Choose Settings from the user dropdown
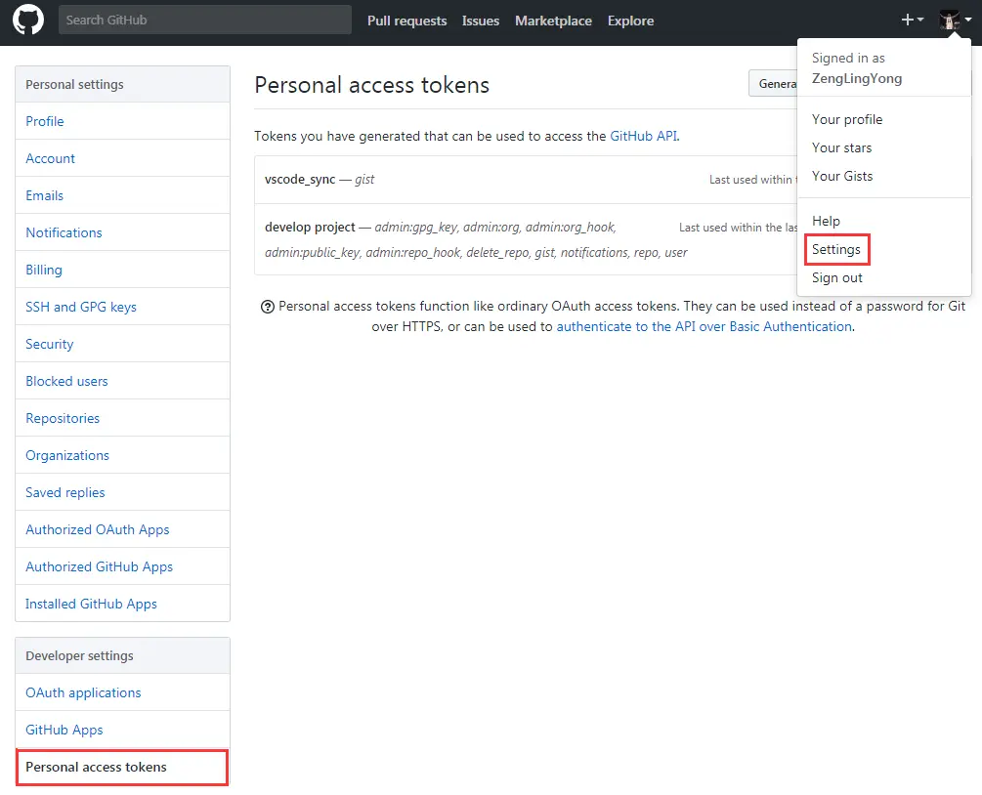Viewport: 982px width, 795px height. coord(836,249)
